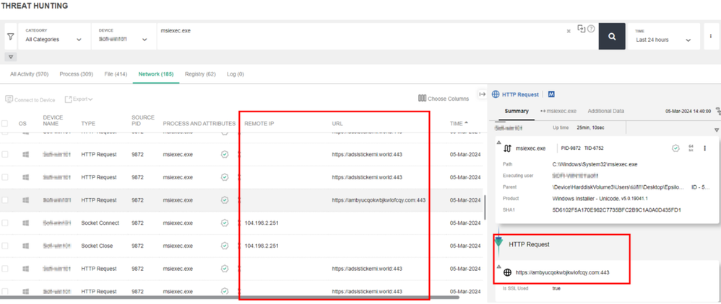Click the Windows OS icon in Socket Connect row
Viewport: 721px width, 304px height.
click(25, 223)
